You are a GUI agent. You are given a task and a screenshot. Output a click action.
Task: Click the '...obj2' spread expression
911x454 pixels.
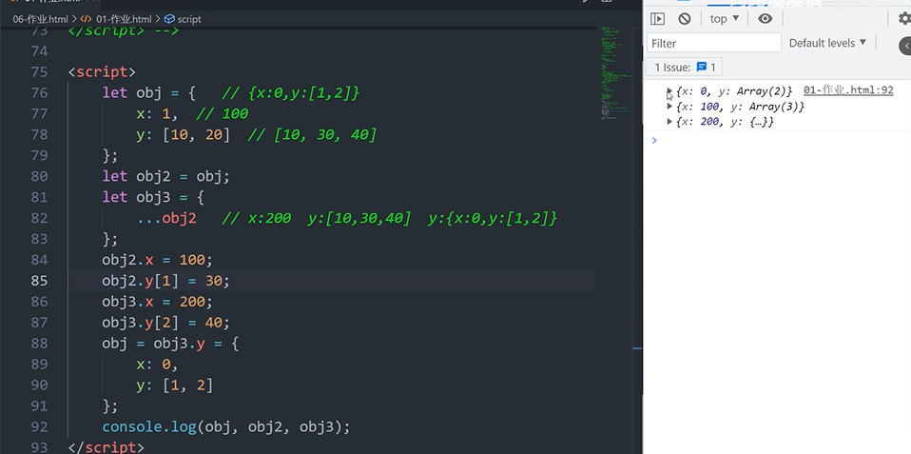point(166,219)
